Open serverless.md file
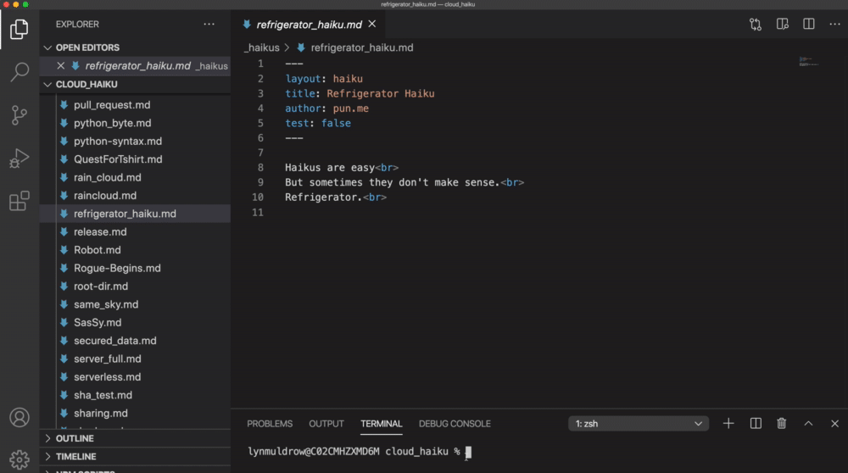 (x=135, y=376)
